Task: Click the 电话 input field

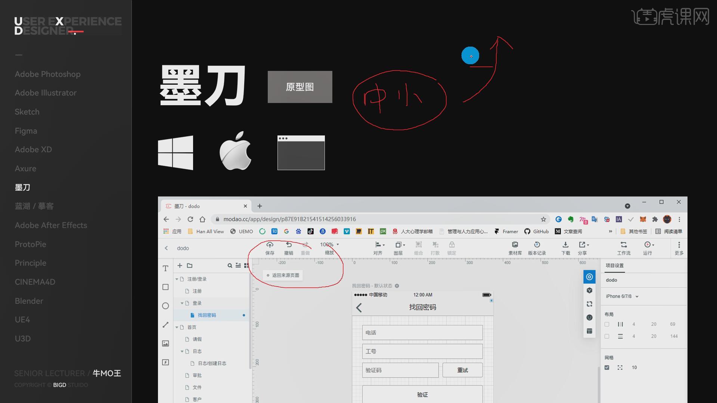Action: pos(422,332)
